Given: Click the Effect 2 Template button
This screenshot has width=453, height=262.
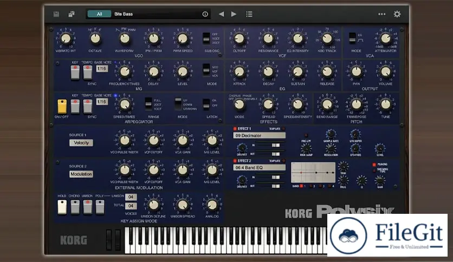Looking at the screenshot, I should [x=283, y=161].
